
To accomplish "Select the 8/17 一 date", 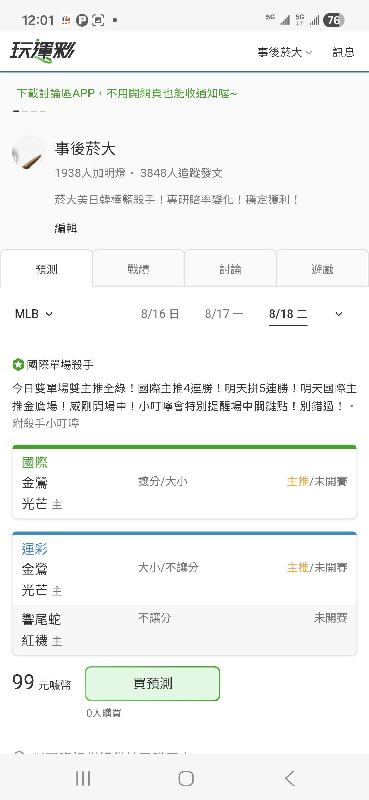I will click(224, 314).
